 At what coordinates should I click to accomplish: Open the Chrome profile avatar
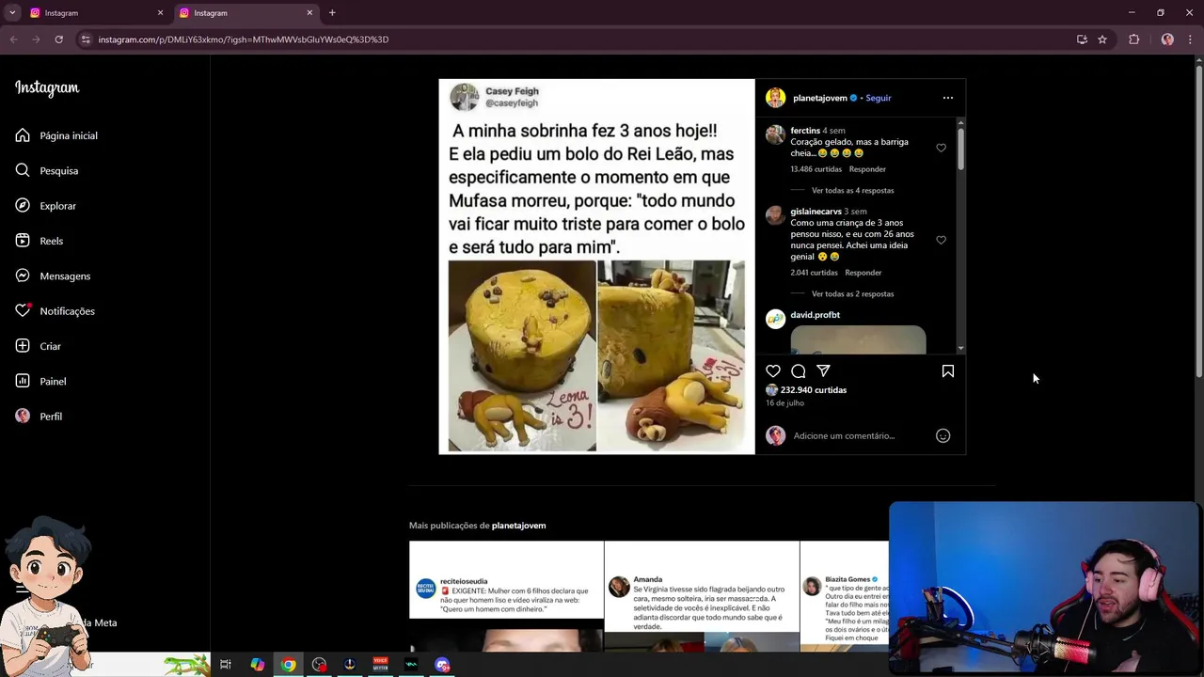click(x=1167, y=39)
